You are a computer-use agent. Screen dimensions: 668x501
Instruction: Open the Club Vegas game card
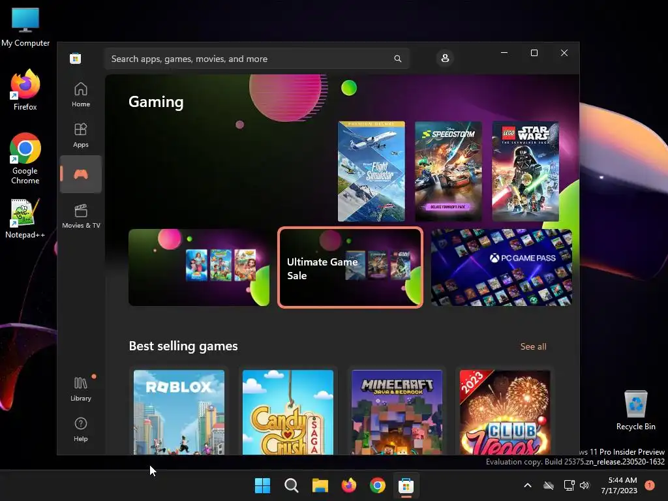tap(506, 412)
